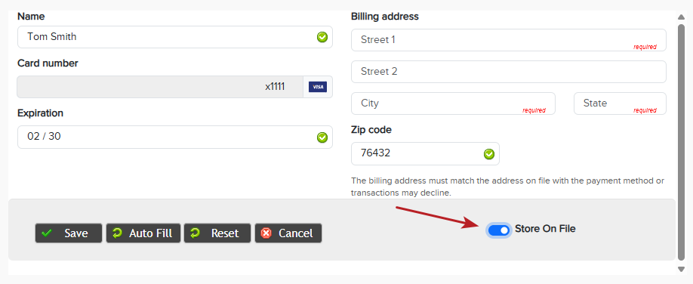Click the Visa card brand icon
This screenshot has height=284, width=693.
click(318, 87)
